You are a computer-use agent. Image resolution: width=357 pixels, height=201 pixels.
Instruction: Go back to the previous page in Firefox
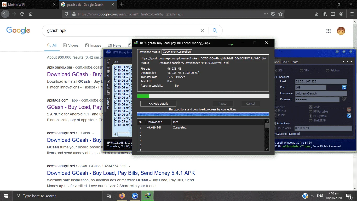coord(6,14)
